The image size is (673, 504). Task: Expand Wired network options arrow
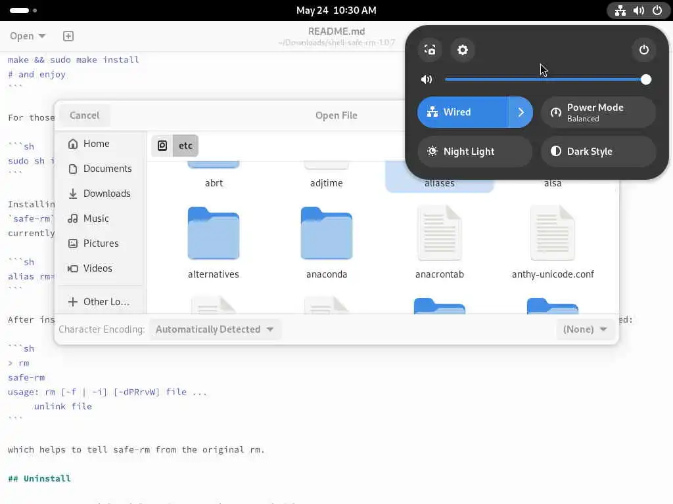pyautogui.click(x=521, y=112)
